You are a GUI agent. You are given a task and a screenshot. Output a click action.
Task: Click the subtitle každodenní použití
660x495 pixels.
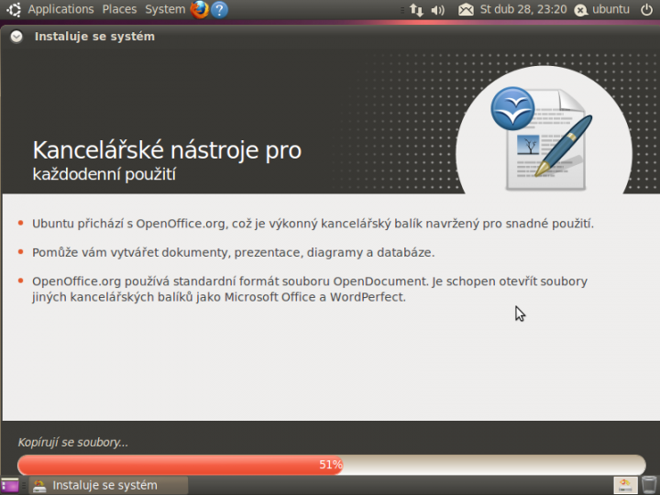pyautogui.click(x=104, y=174)
